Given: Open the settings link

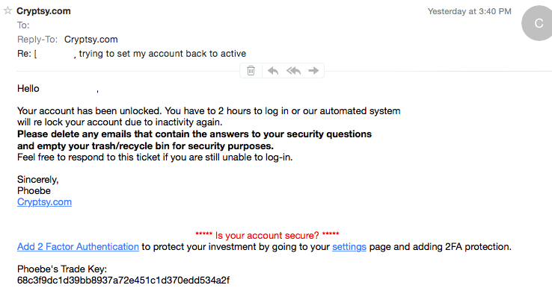Looking at the screenshot, I should pos(349,247).
